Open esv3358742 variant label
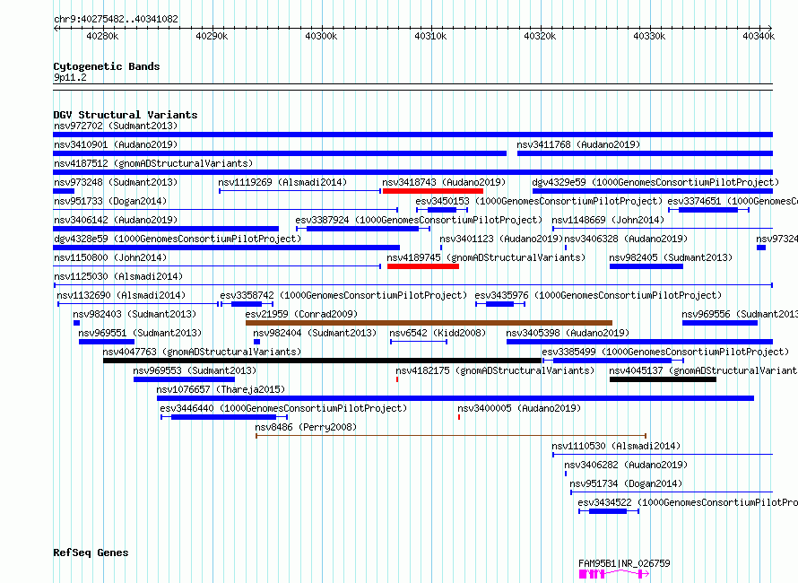The image size is (798, 583). coord(343,295)
